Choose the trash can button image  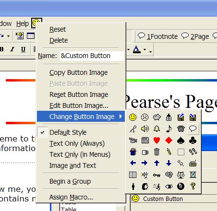click(x=157, y=152)
